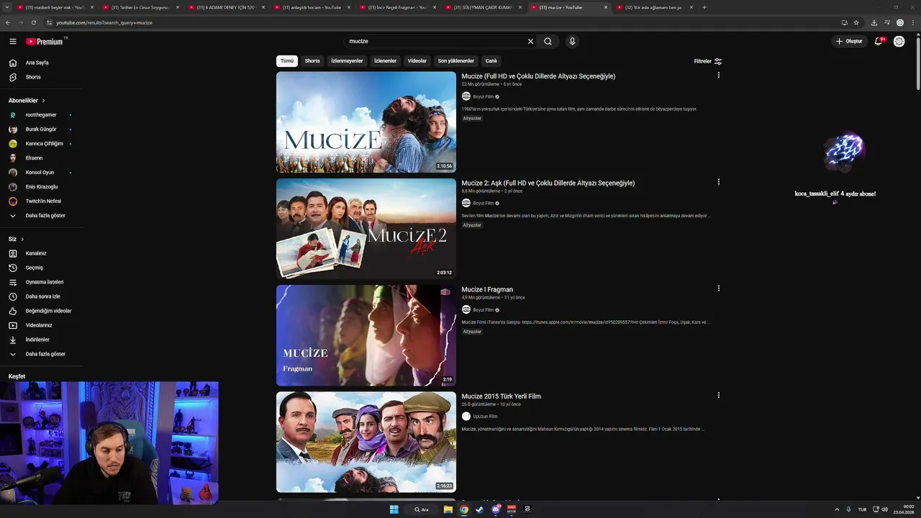This screenshot has height=518, width=921.
Task: Open Mucize 2: Aşk video title
Action: tap(548, 183)
